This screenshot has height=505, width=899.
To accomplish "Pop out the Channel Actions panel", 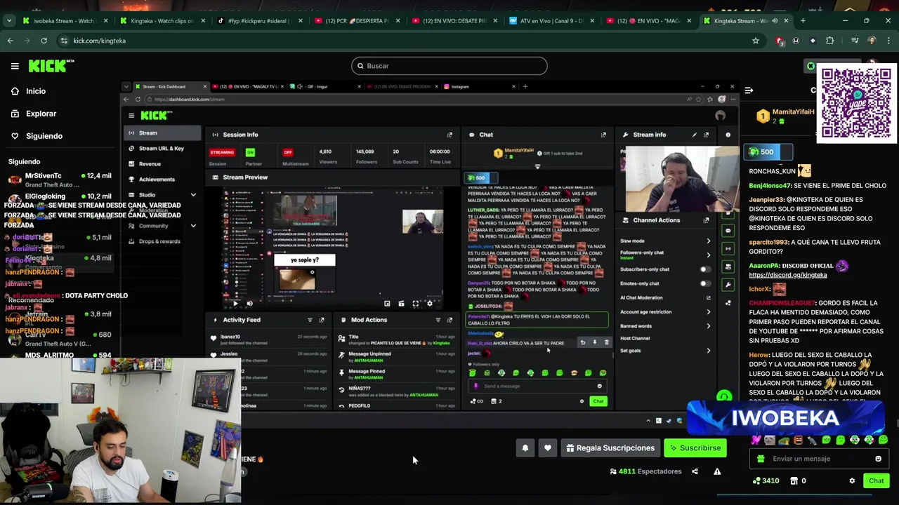I will coord(706,220).
